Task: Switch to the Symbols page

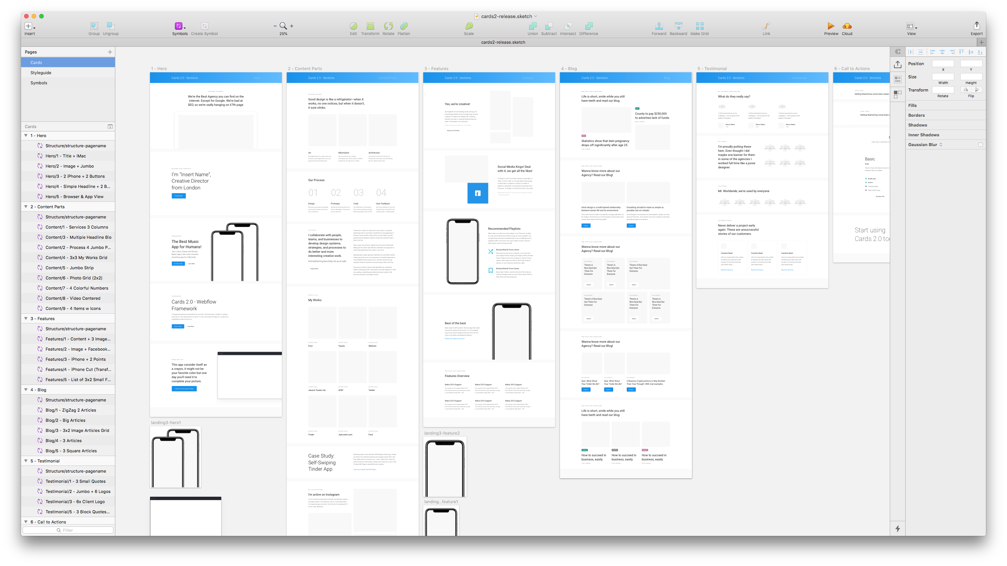Action: point(39,83)
